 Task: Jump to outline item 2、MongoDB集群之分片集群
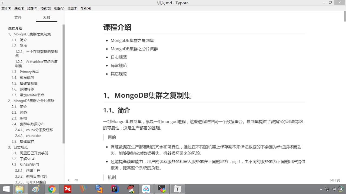click(31, 101)
